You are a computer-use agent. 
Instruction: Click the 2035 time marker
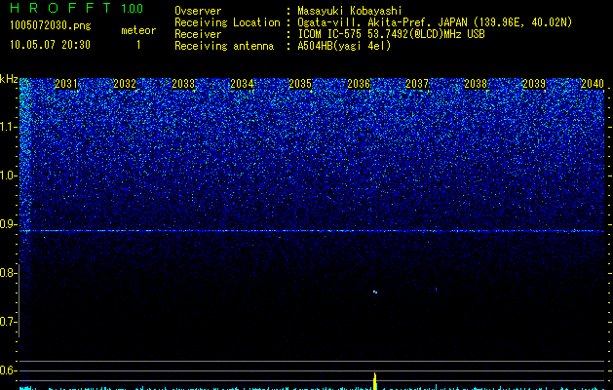300,84
